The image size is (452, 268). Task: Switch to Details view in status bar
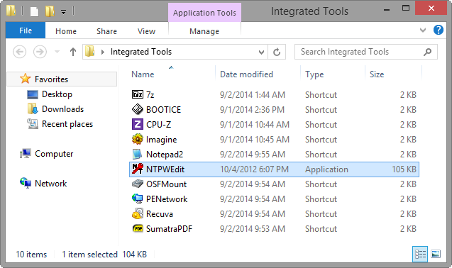[420, 254]
